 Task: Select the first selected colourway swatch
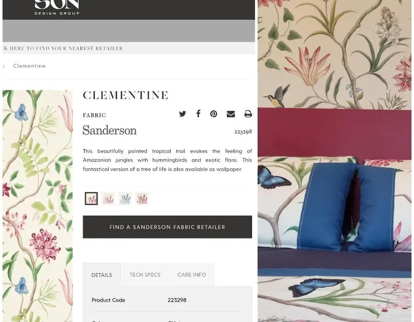pos(92,198)
